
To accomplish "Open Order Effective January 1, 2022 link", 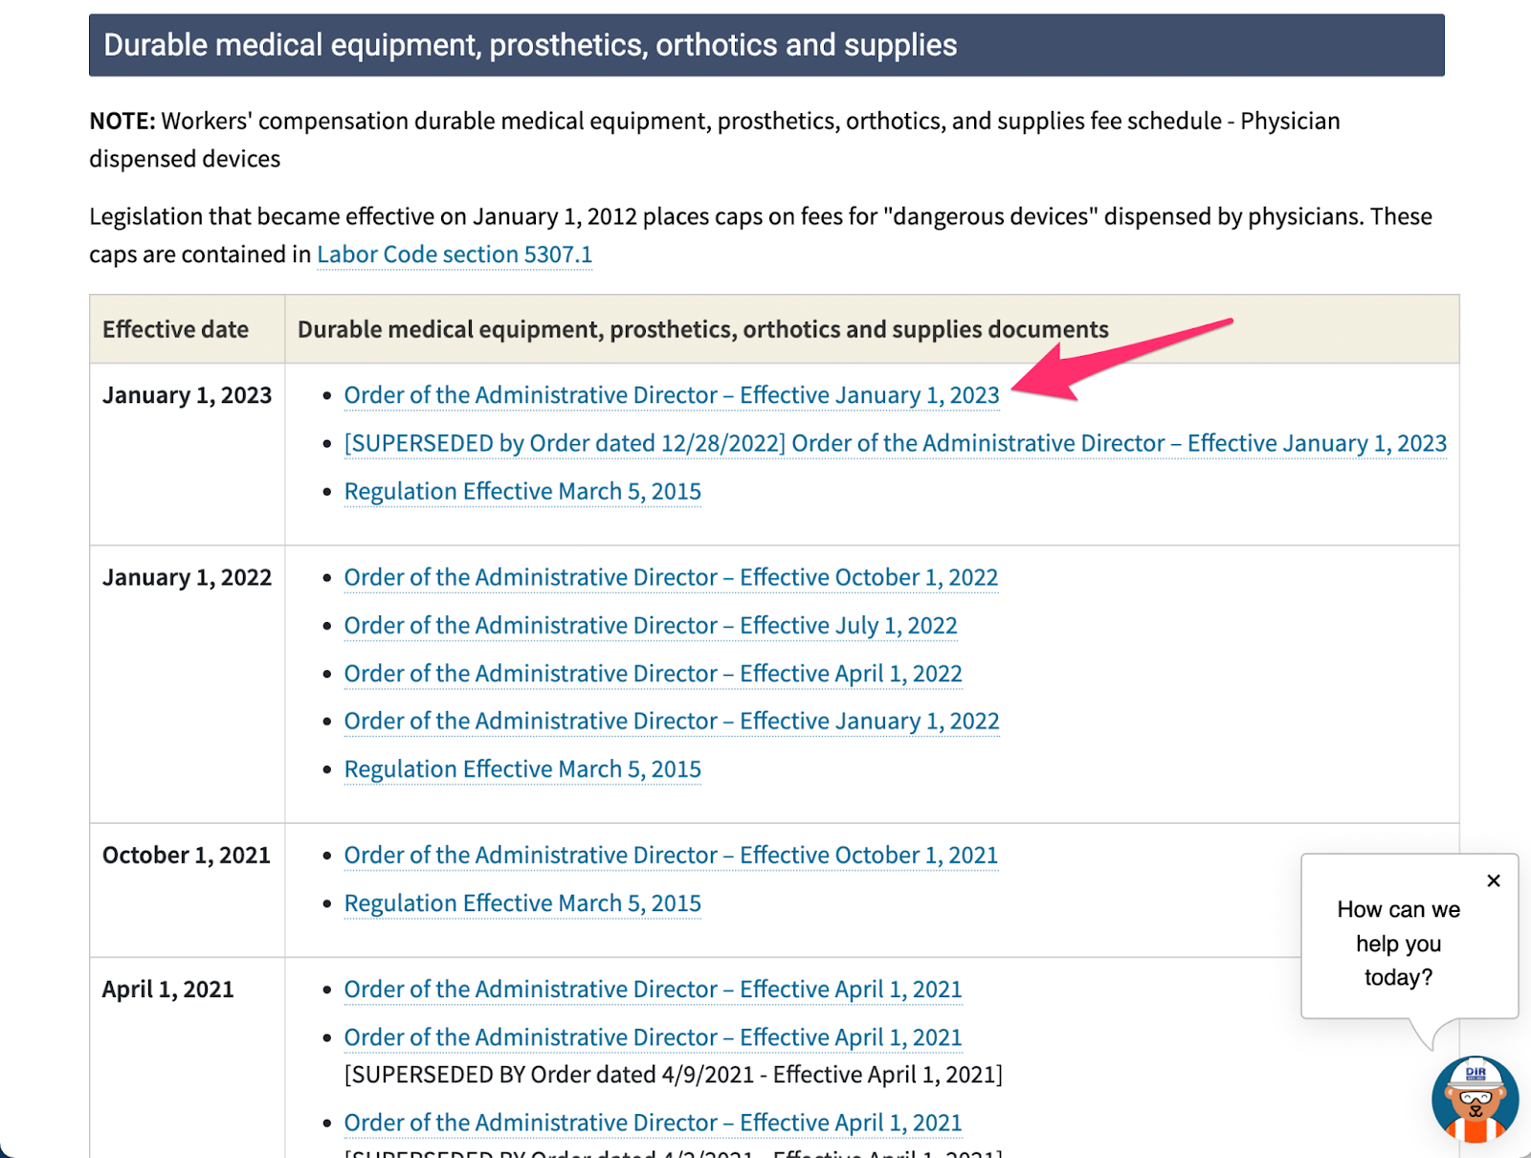I will (x=672, y=721).
